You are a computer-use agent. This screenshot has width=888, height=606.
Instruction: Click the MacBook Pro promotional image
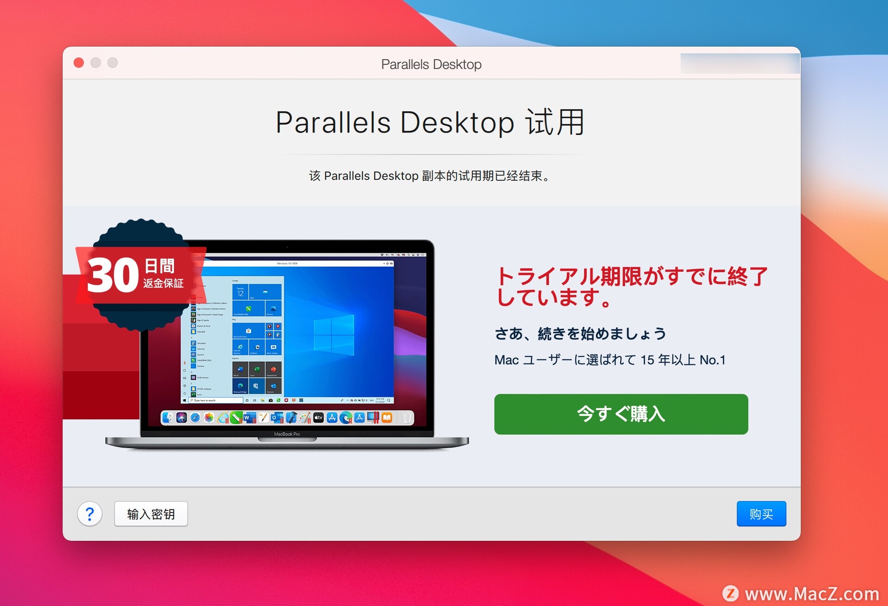tap(287, 344)
